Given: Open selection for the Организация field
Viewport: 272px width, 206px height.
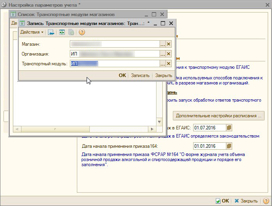Looking at the screenshot, I should click(163, 54).
